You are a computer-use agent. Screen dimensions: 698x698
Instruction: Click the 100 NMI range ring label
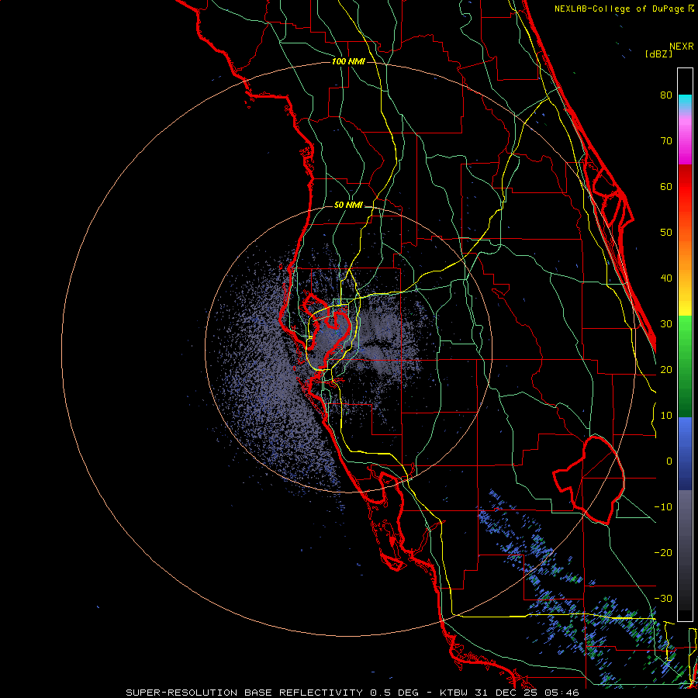click(348, 61)
